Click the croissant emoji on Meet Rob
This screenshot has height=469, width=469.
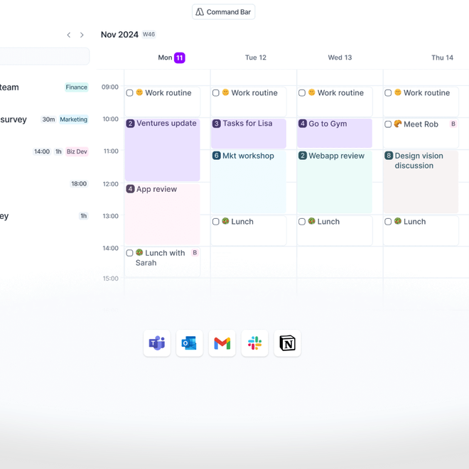[x=397, y=124]
